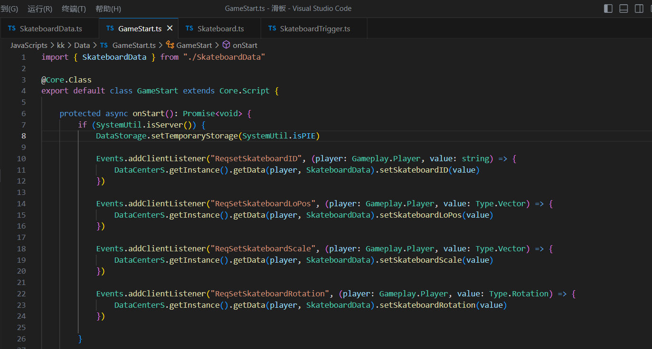Click the "ReqSetSkateboardRotation" string
652x349 pixels.
(x=270, y=294)
